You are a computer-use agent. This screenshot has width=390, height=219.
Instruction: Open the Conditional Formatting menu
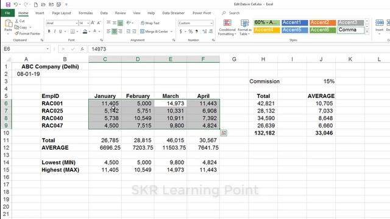227,27
